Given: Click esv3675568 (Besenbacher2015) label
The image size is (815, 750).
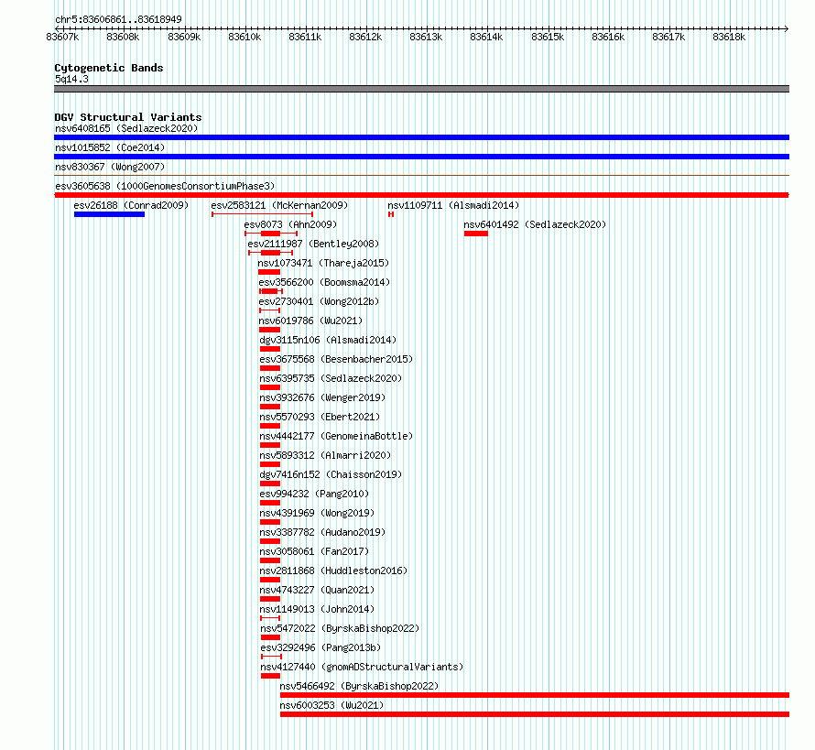Looking at the screenshot, I should 336,359.
